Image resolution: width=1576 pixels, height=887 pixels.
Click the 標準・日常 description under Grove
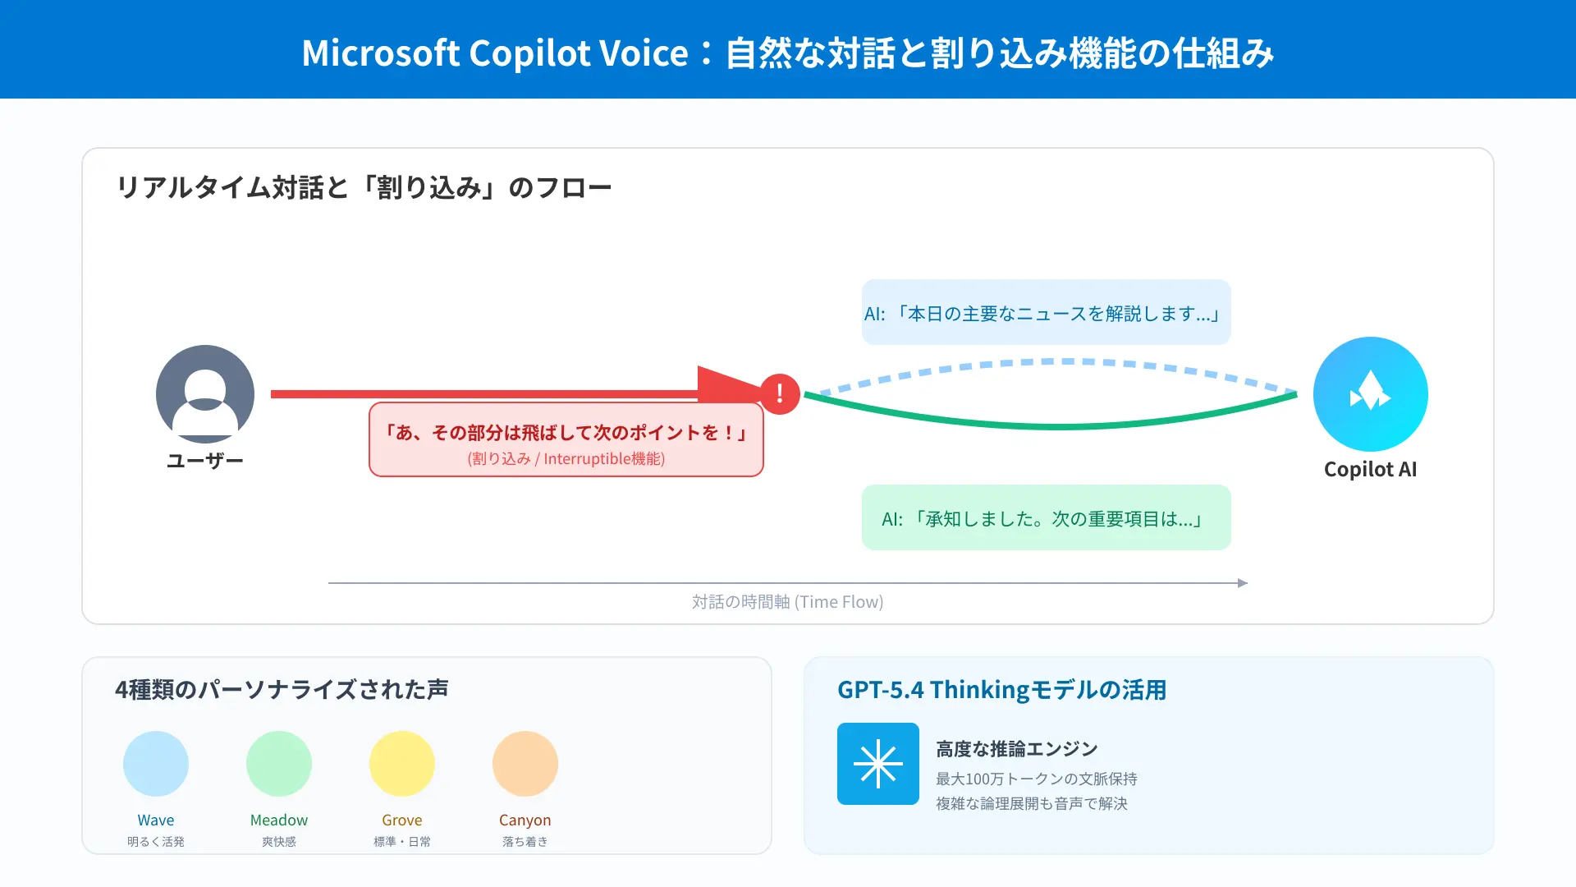[x=402, y=842]
